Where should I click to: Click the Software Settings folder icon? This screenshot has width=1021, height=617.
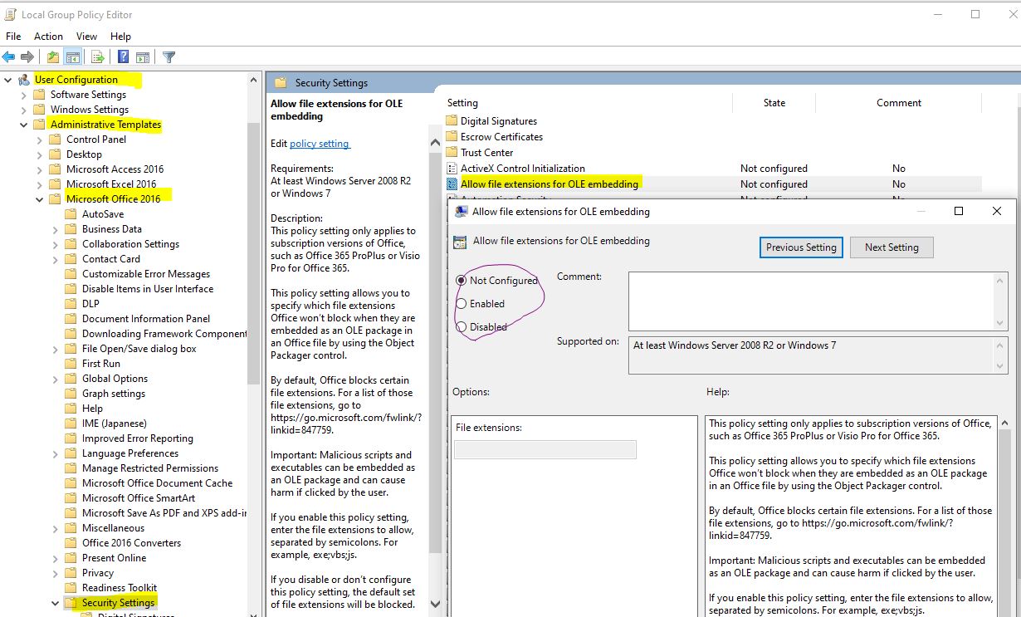point(39,95)
